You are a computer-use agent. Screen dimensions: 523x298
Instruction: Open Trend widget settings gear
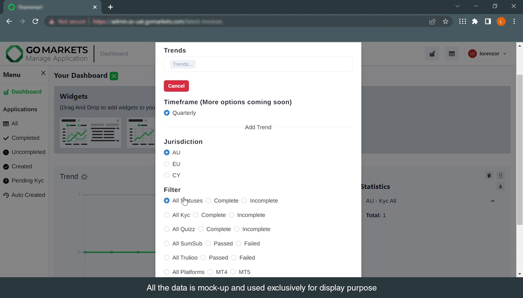84,177
